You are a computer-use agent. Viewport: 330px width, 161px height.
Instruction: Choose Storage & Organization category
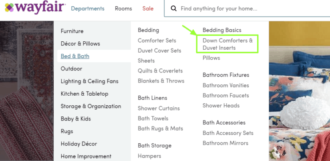91,106
